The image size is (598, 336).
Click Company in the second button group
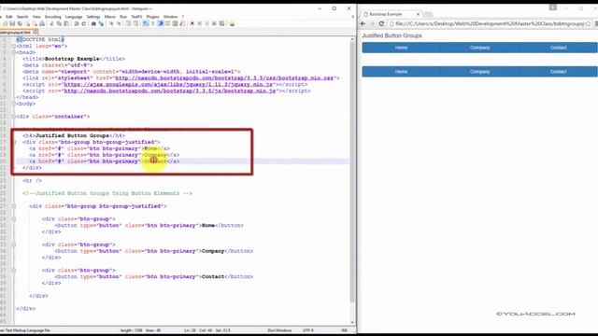[479, 72]
